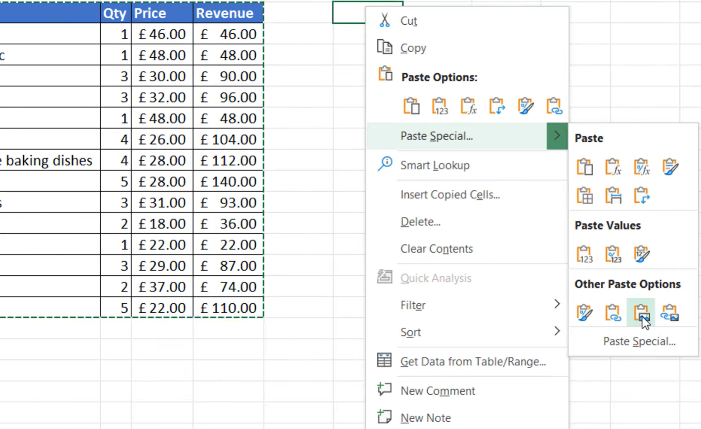Select the Revenue cell showing £ 140.00

coord(228,181)
